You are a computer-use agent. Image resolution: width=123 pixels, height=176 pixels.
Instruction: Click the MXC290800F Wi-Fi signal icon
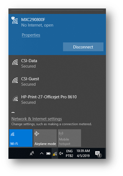tap(15, 20)
